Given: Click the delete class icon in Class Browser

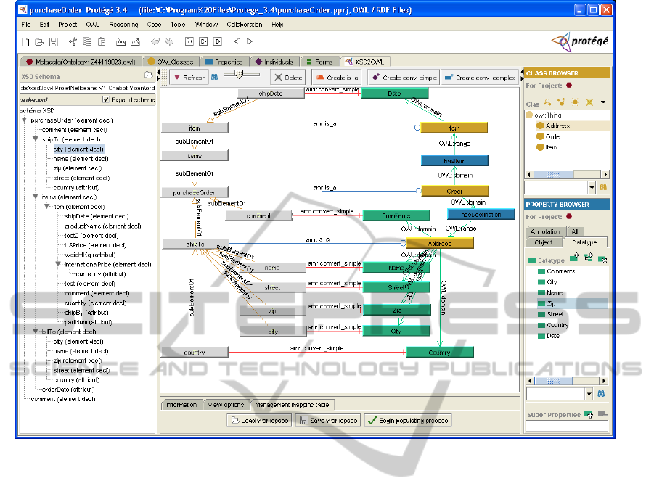Looking at the screenshot, I should tap(589, 103).
